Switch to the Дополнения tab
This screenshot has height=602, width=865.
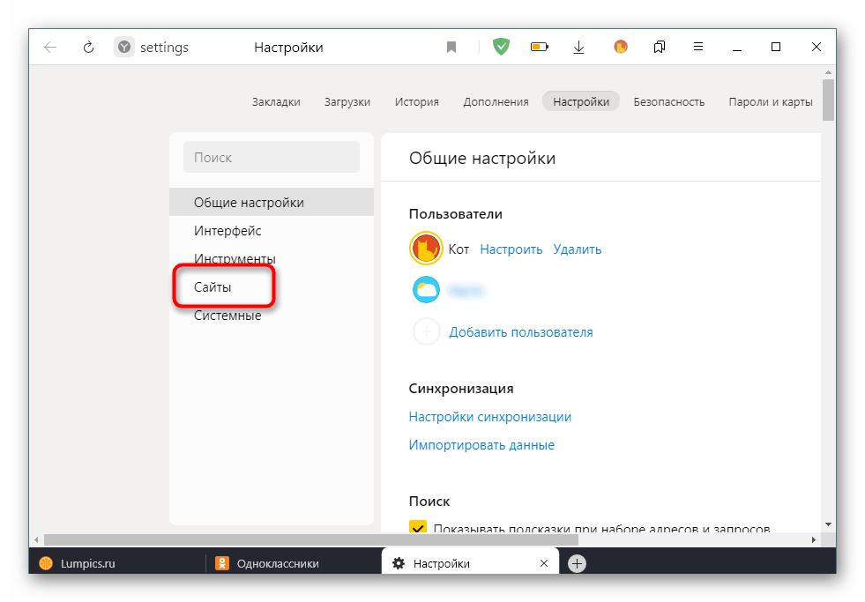[496, 101]
